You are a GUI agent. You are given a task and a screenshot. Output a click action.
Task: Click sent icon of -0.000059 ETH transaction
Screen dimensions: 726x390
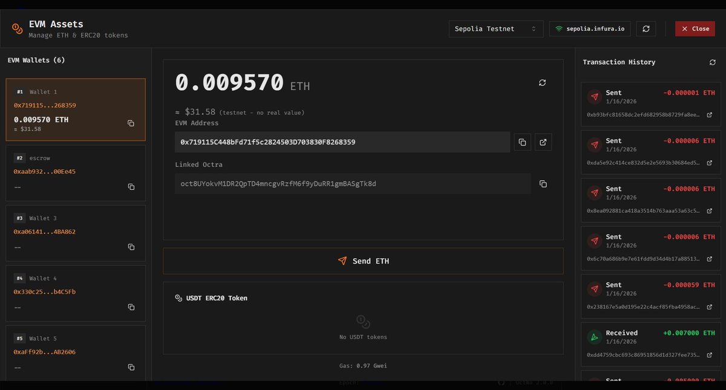coord(594,288)
